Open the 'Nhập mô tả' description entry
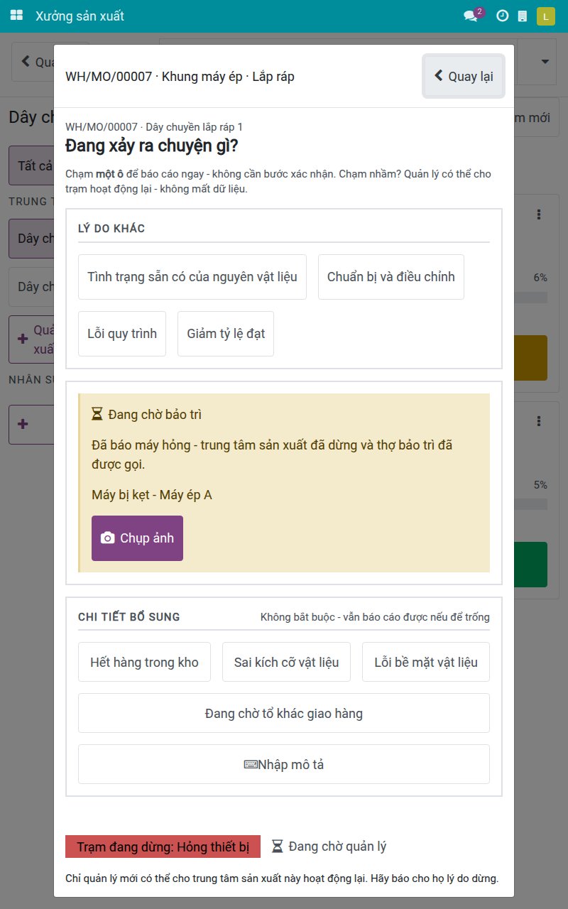The width and height of the screenshot is (568, 909). 284,764
